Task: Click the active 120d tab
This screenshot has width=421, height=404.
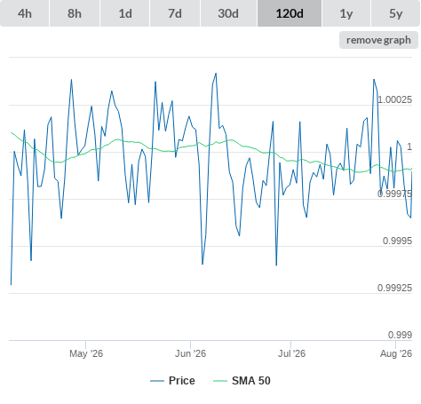Action: (290, 13)
